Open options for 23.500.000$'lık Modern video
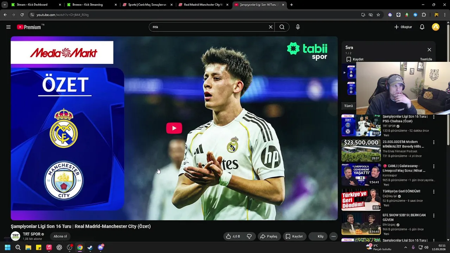This screenshot has height=253, width=450. point(433,142)
